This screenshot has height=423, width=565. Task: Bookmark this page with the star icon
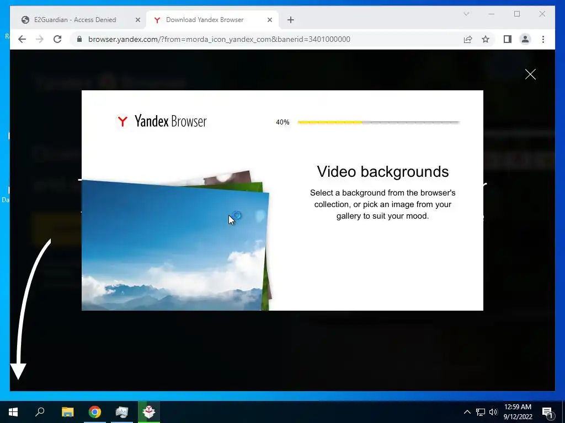point(486,39)
